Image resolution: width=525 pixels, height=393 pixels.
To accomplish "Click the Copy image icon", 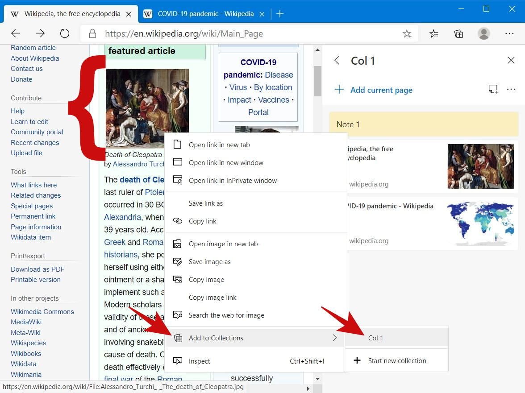I will [178, 279].
